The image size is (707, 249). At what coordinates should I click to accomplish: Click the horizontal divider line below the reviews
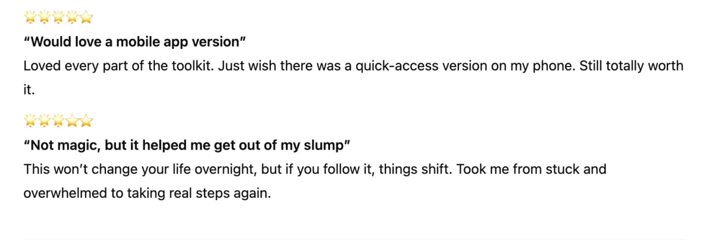click(x=355, y=240)
